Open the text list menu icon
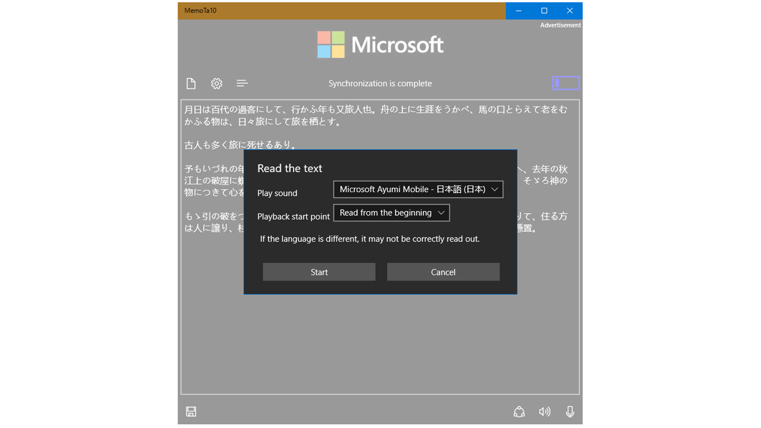This screenshot has width=761, height=428. pos(242,83)
